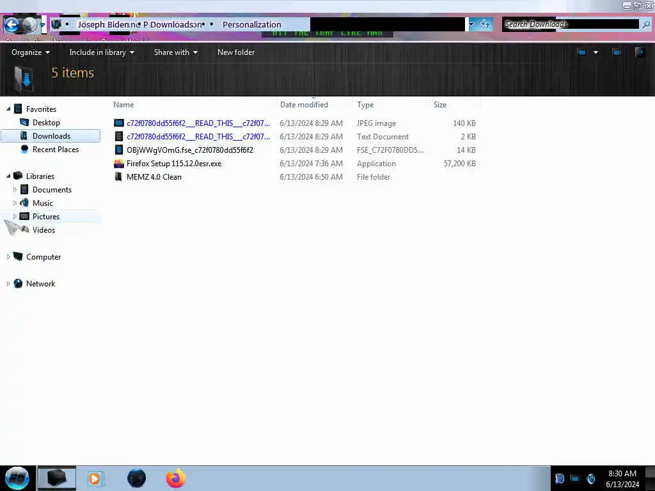
Task: Click the address bar previous-locations dropdown arrow
Action: point(471,24)
